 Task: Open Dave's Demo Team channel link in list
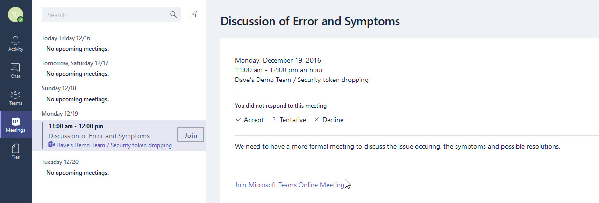click(x=114, y=145)
